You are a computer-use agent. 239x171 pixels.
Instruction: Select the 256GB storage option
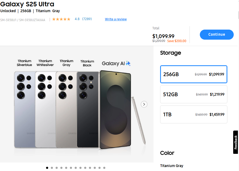pos(193,74)
